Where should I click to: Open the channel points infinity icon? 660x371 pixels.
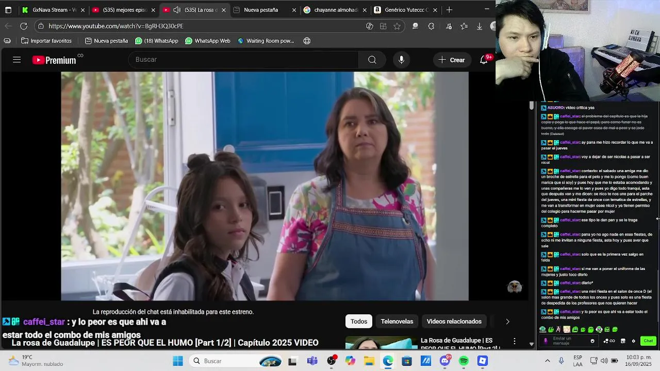coord(609,341)
